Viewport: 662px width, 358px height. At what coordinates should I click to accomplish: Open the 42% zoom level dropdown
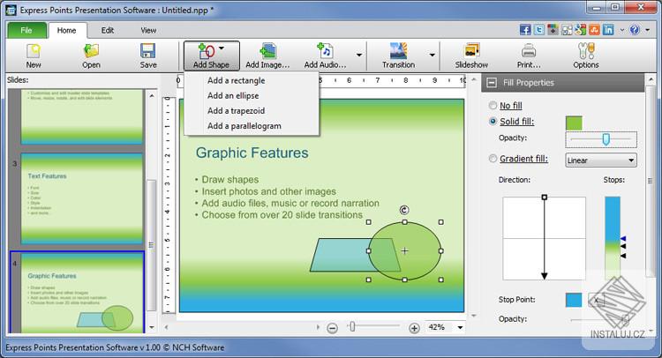pos(460,327)
